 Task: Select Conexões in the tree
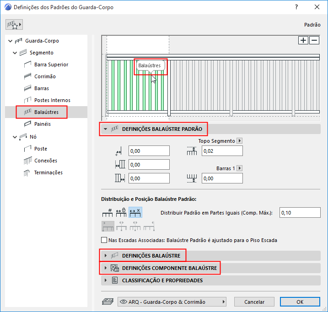point(46,161)
